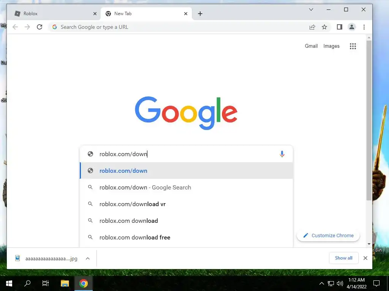Screen dimensions: 389x291
Task: Click the forward navigation arrow
Action: 27,27
